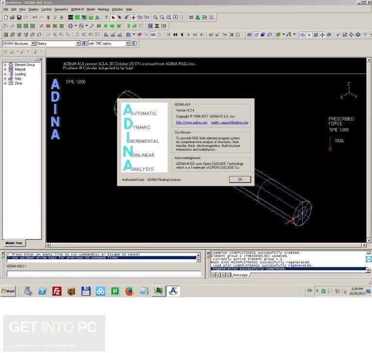Viewport: 372px width, 353px height.
Task: Click the EN language indicator in tray
Action: (310, 291)
